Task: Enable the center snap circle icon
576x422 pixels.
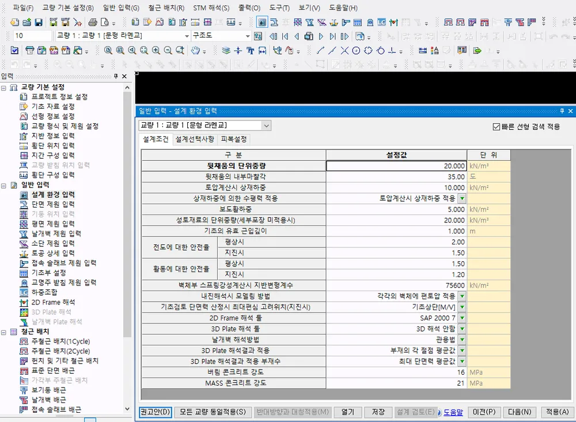Action: point(356,50)
